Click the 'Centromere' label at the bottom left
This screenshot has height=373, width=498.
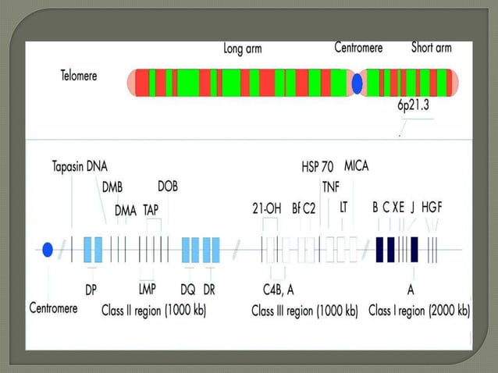(x=53, y=308)
